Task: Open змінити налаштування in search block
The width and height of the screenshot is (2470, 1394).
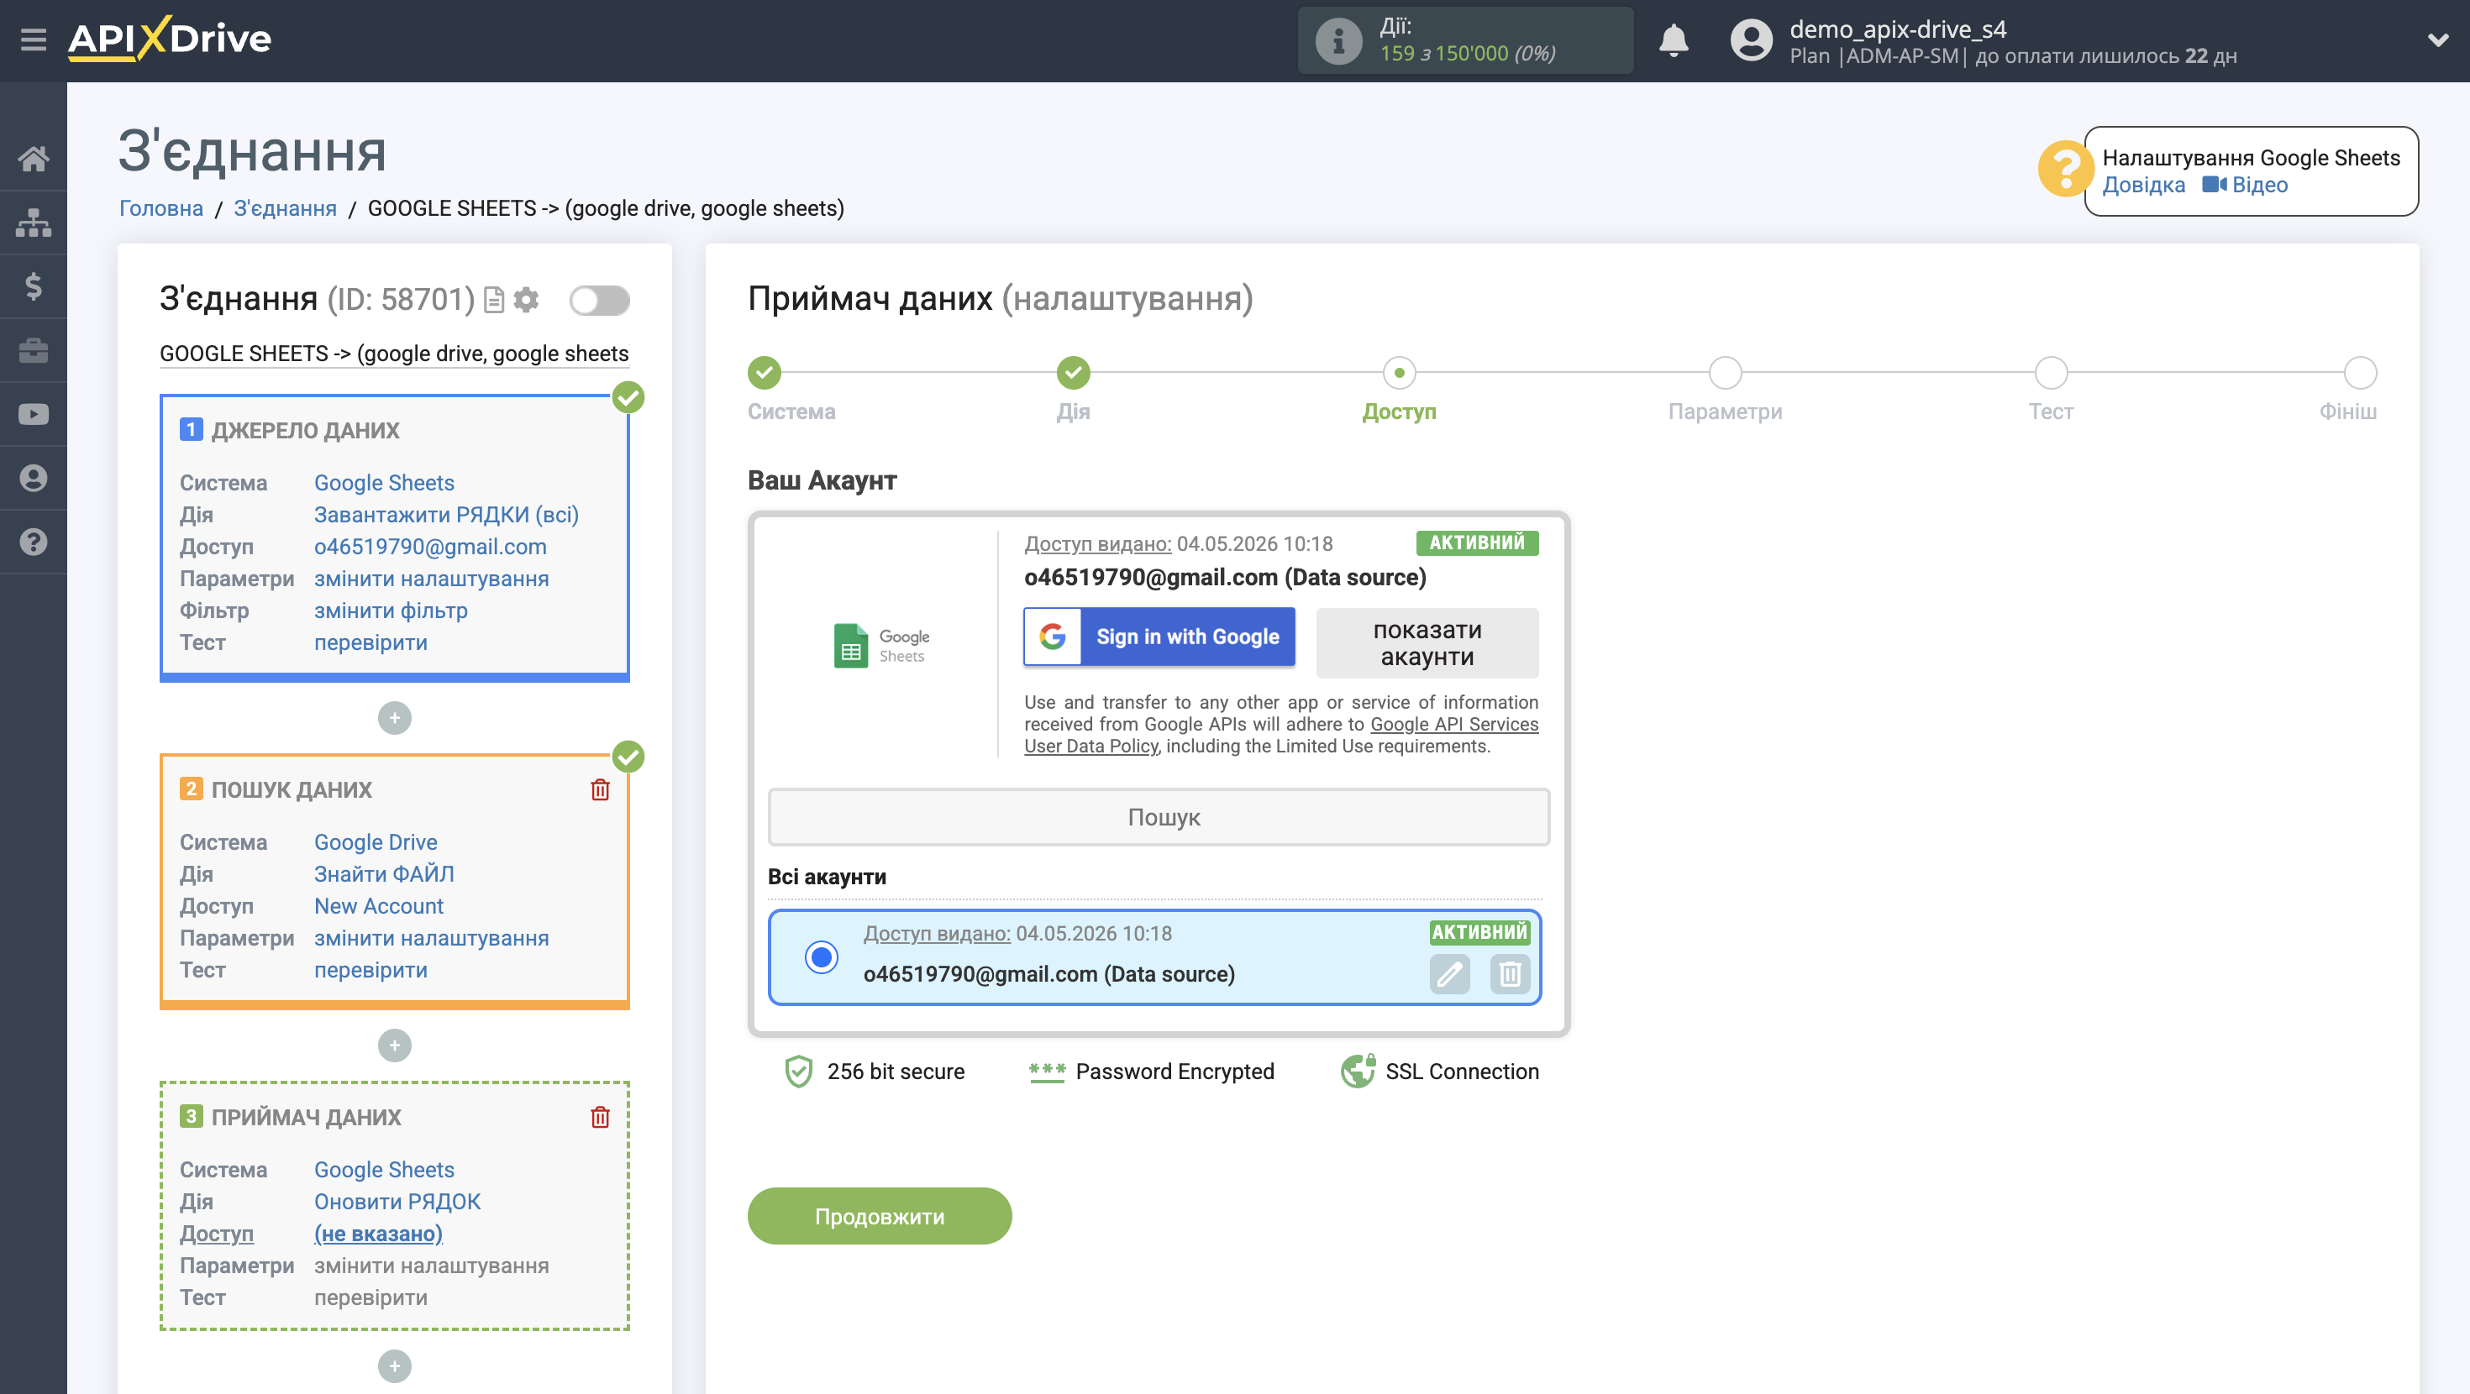Action: [x=430, y=938]
